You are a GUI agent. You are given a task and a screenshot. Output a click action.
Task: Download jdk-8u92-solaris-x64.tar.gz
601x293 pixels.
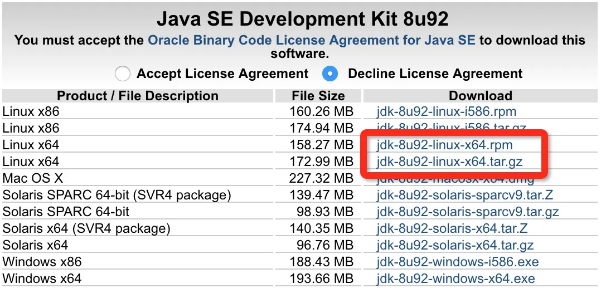point(455,246)
